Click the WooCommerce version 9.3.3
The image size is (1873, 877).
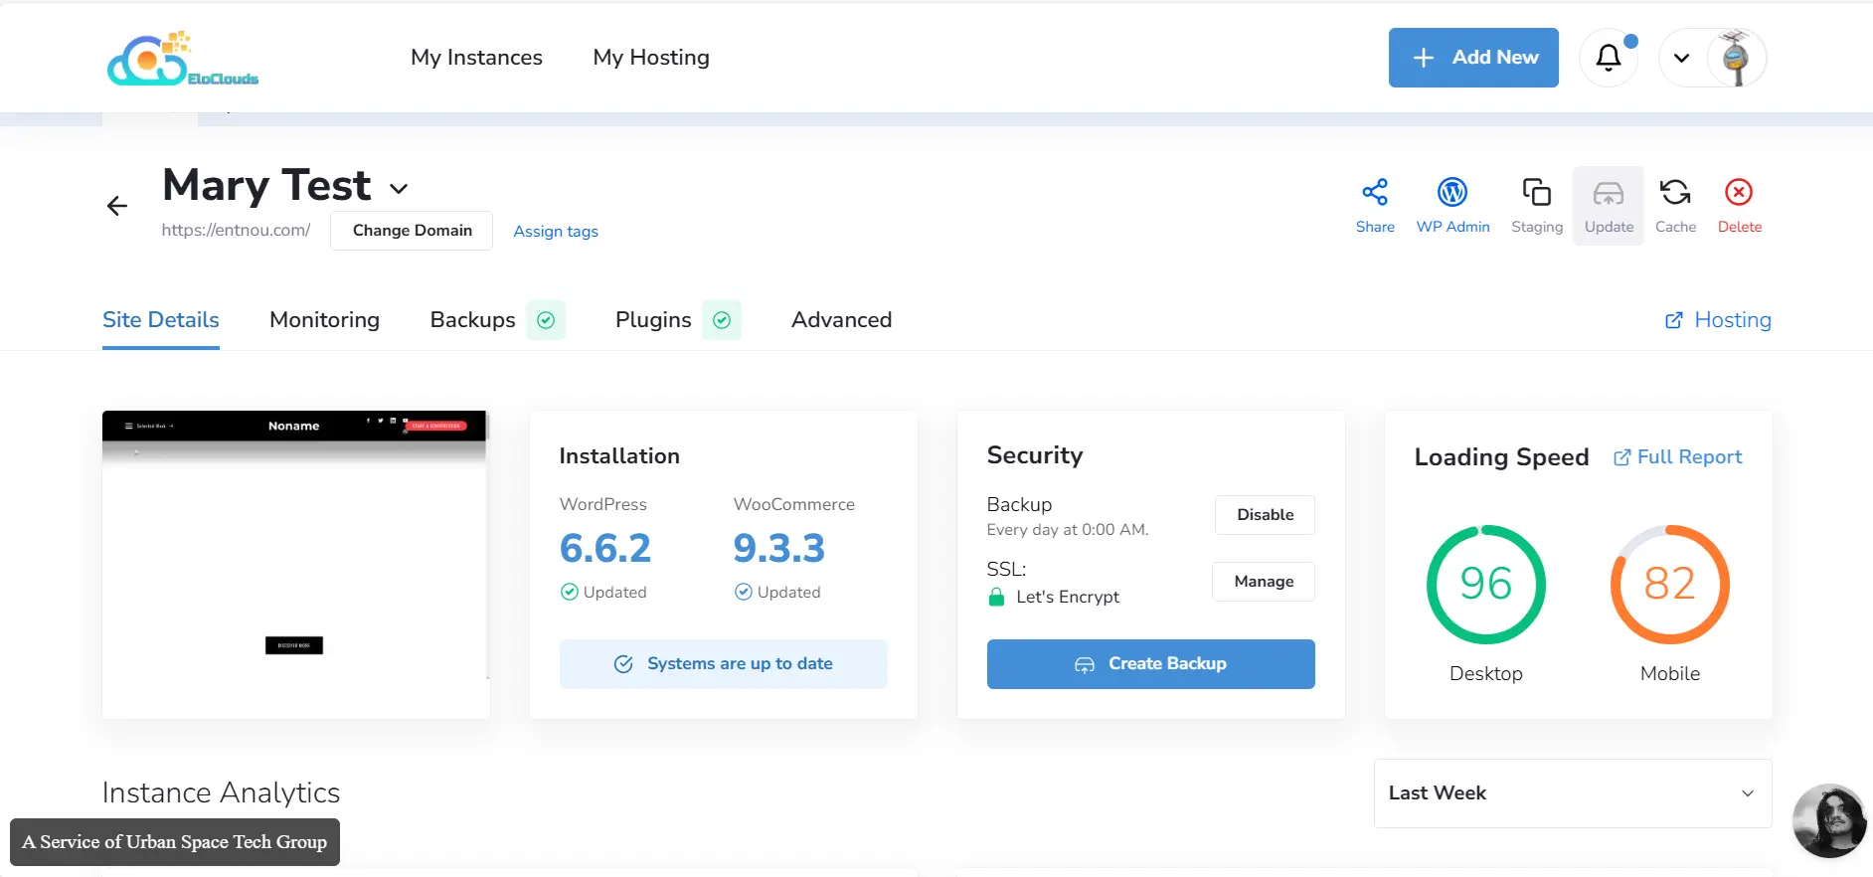pyautogui.click(x=778, y=548)
